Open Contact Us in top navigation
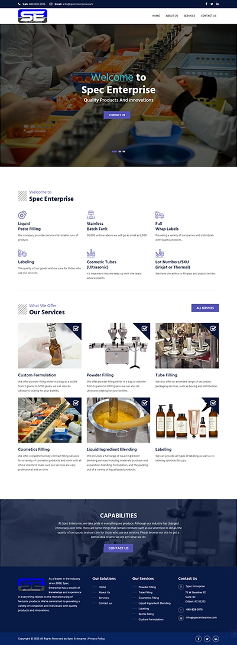The image size is (237, 645). pyautogui.click(x=208, y=15)
